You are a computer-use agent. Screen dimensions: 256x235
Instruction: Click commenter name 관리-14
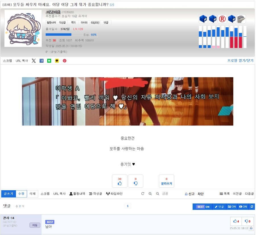click(9, 218)
